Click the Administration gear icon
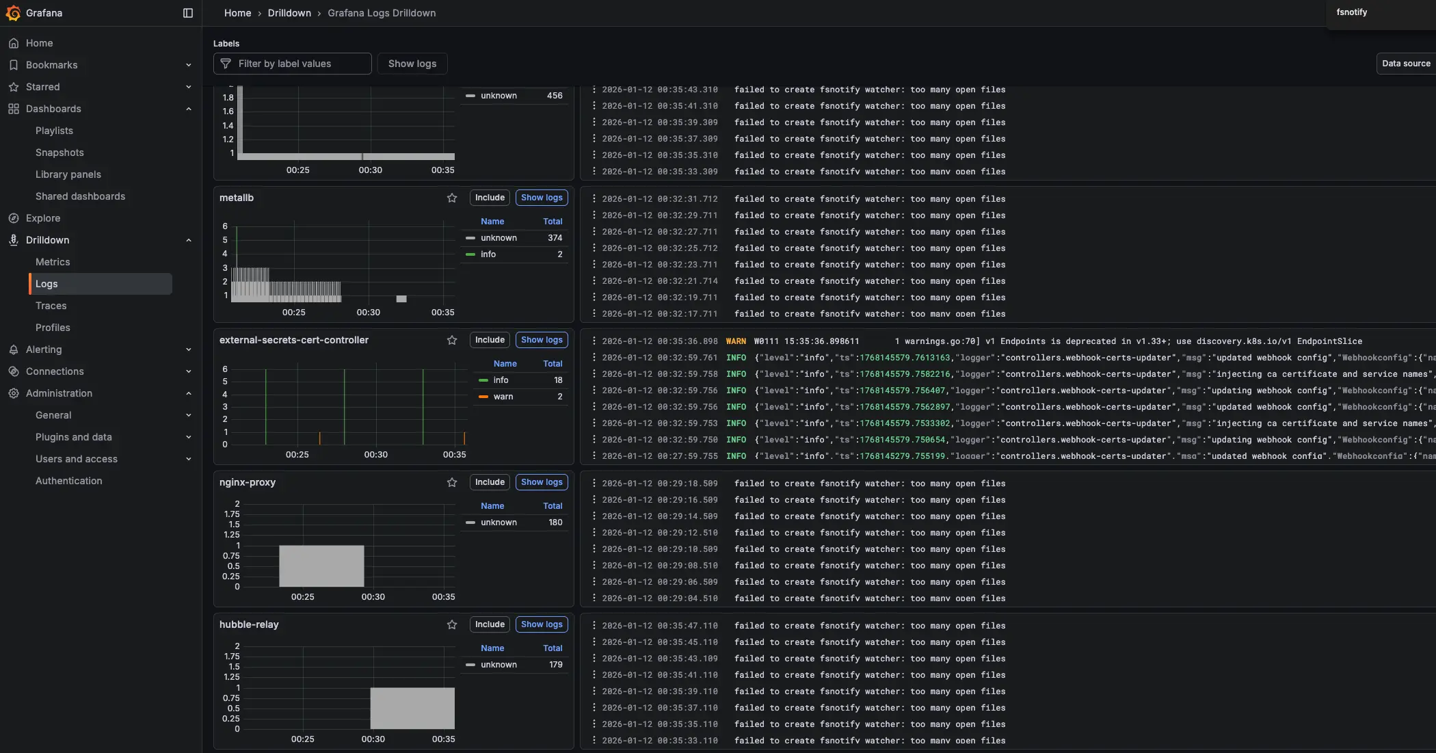 (x=14, y=393)
